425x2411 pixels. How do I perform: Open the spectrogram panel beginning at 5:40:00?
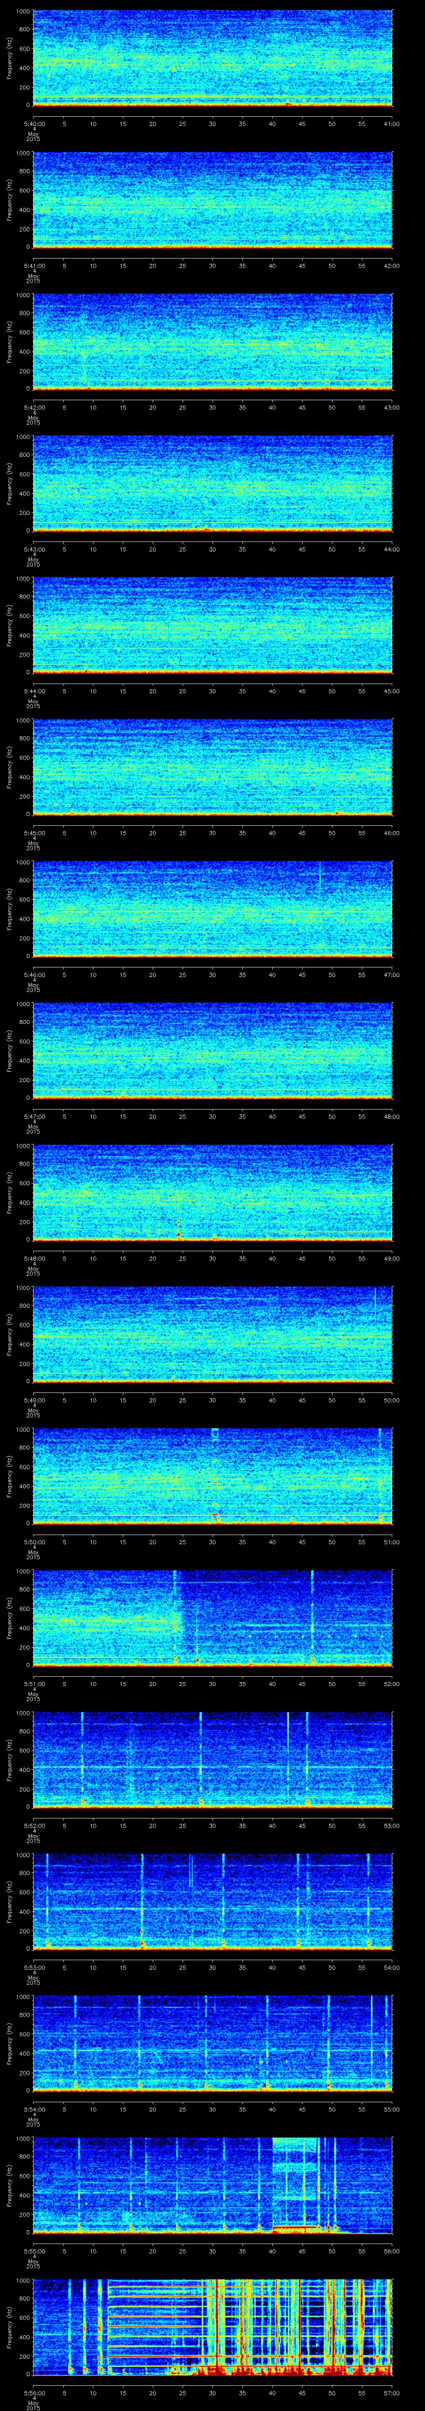click(x=212, y=58)
